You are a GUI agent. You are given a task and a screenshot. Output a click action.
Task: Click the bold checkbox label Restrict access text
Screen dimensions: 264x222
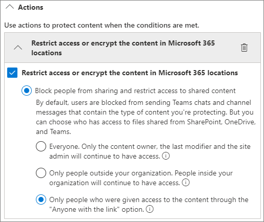(130, 73)
